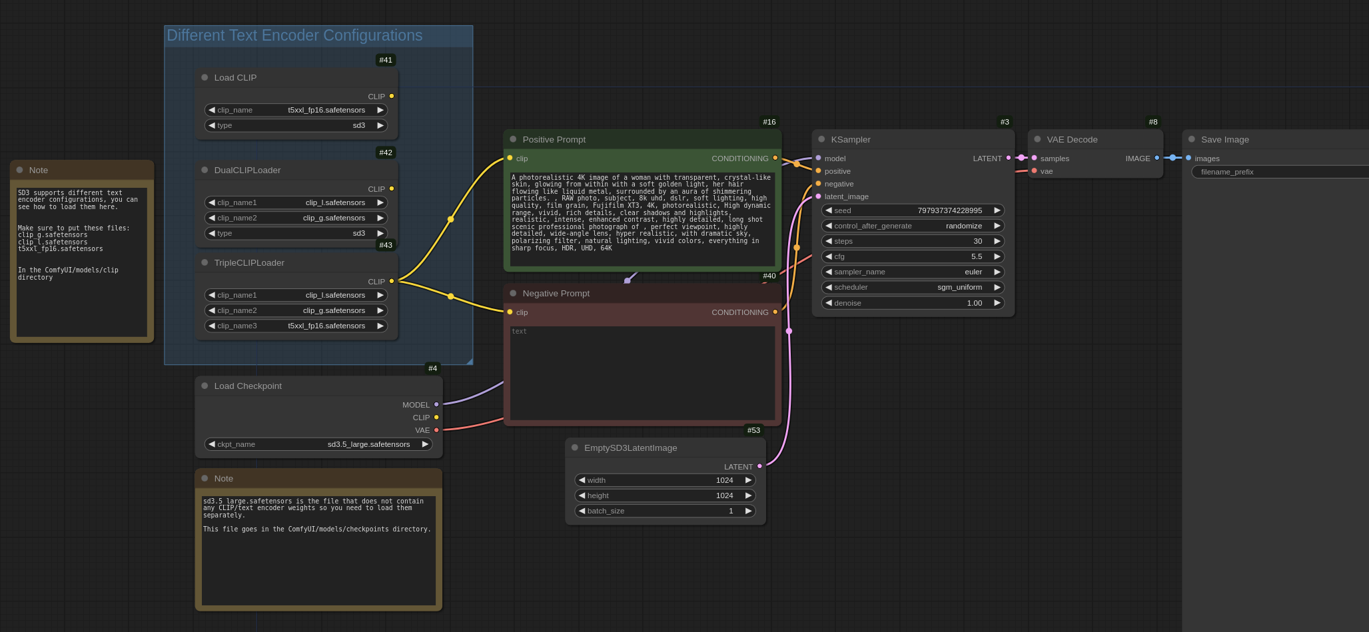This screenshot has height=632, width=1369.
Task: Increase the steps value with right arrow
Action: point(997,241)
